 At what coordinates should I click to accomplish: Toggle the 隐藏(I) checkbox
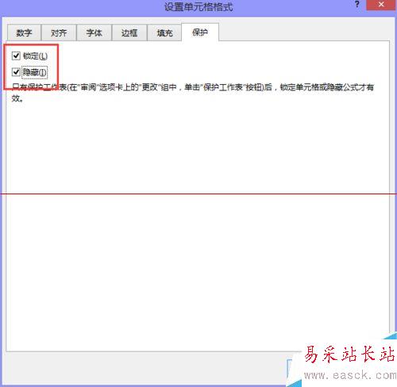point(16,72)
